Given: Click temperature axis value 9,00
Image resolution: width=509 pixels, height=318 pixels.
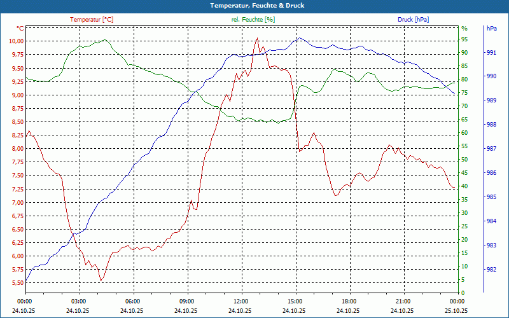Looking at the screenshot, I should click(18, 95).
